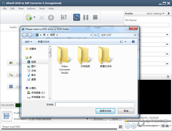Open the Basic Settings dropdown

click(x=156, y=13)
